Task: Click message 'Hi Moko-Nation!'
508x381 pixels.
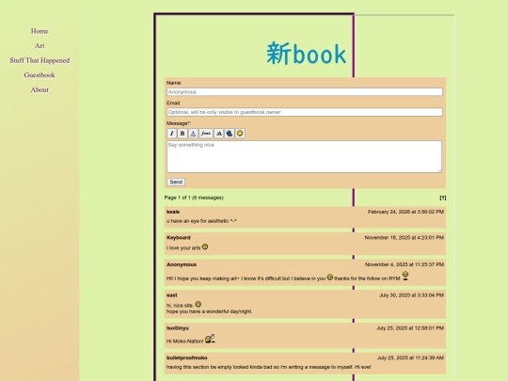Action: pos(185,341)
